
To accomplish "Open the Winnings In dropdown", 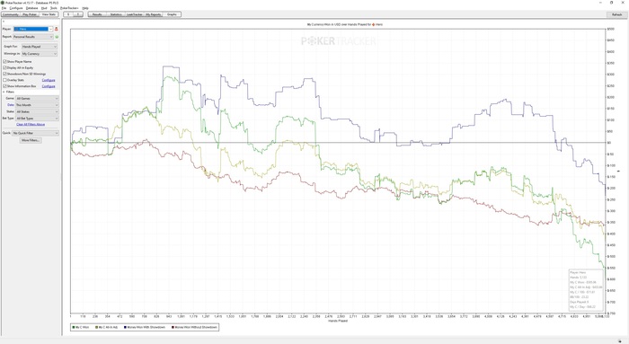I will [x=40, y=53].
